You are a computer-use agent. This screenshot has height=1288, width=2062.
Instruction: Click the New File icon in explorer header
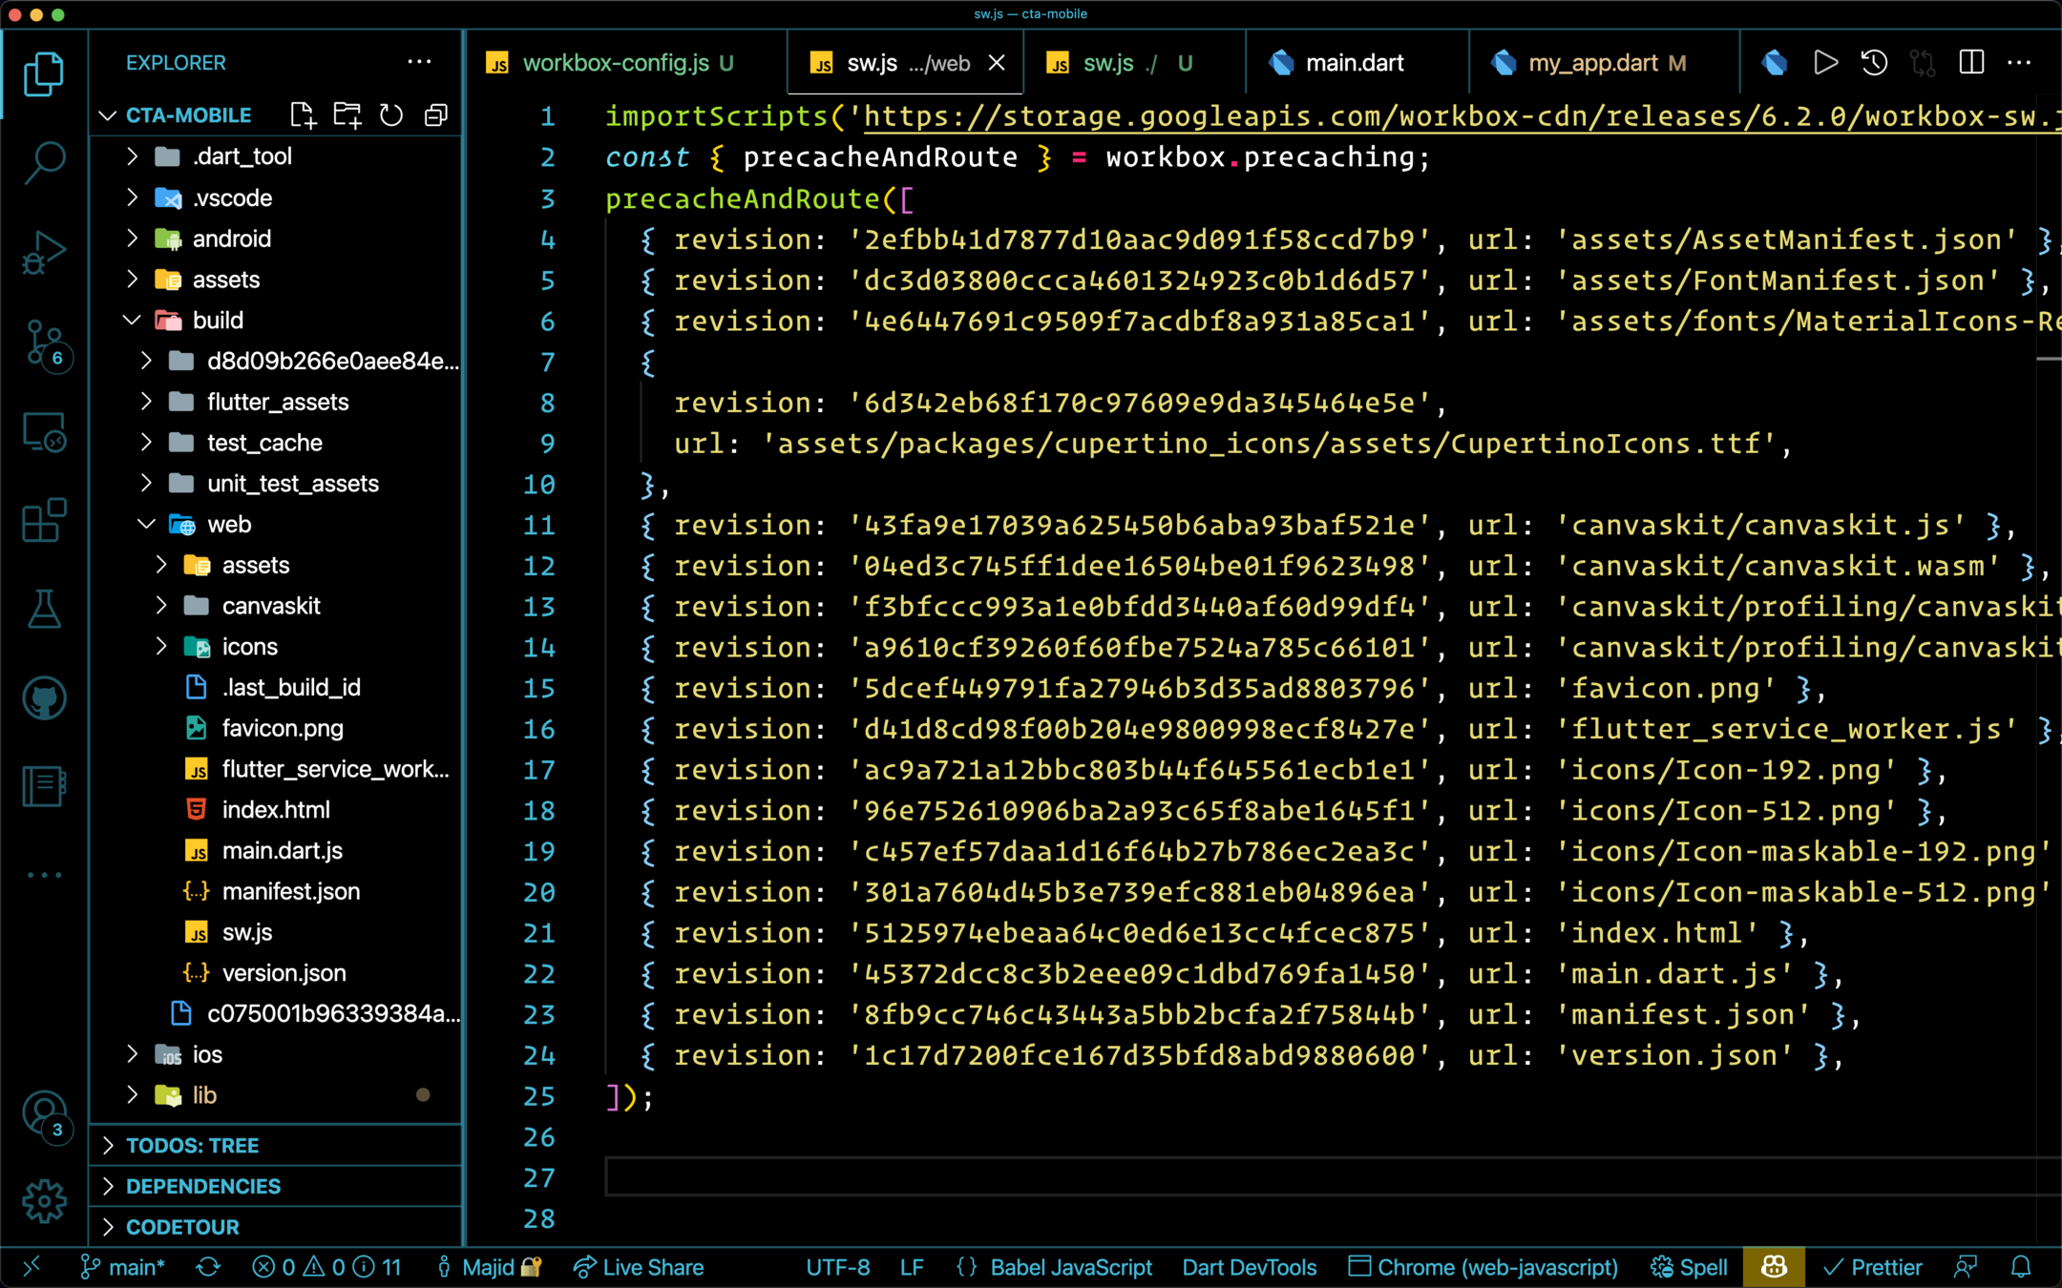(x=303, y=115)
